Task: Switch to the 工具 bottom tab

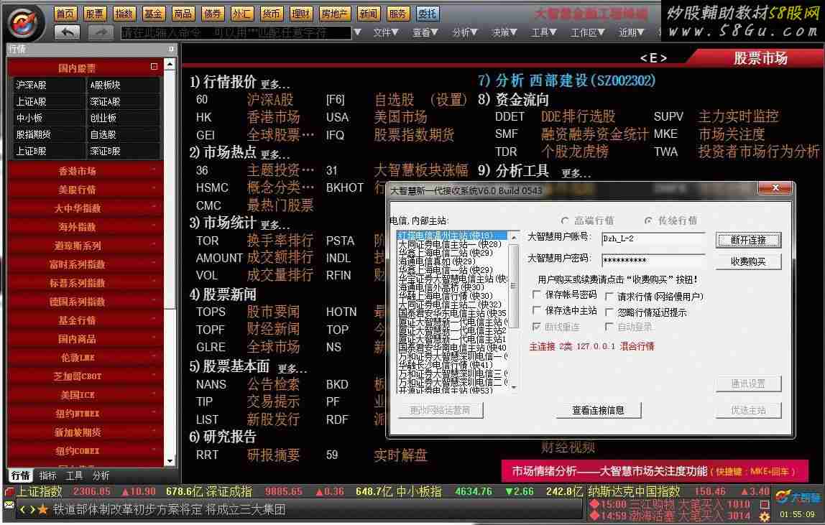Action: pos(74,476)
